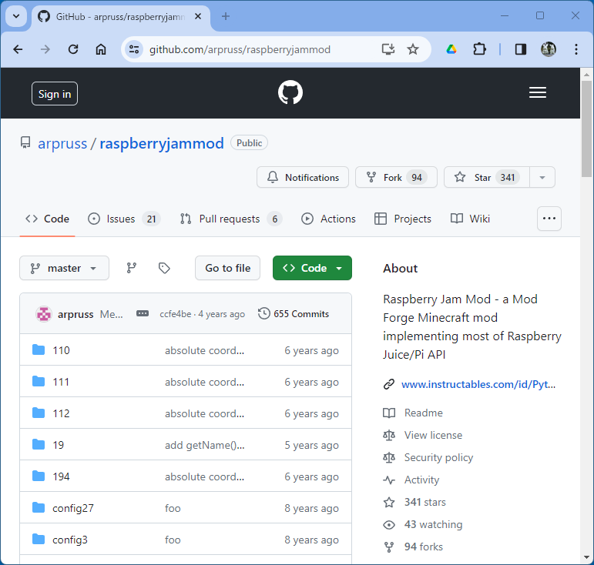Click the GitHub Octocat logo

[x=290, y=93]
